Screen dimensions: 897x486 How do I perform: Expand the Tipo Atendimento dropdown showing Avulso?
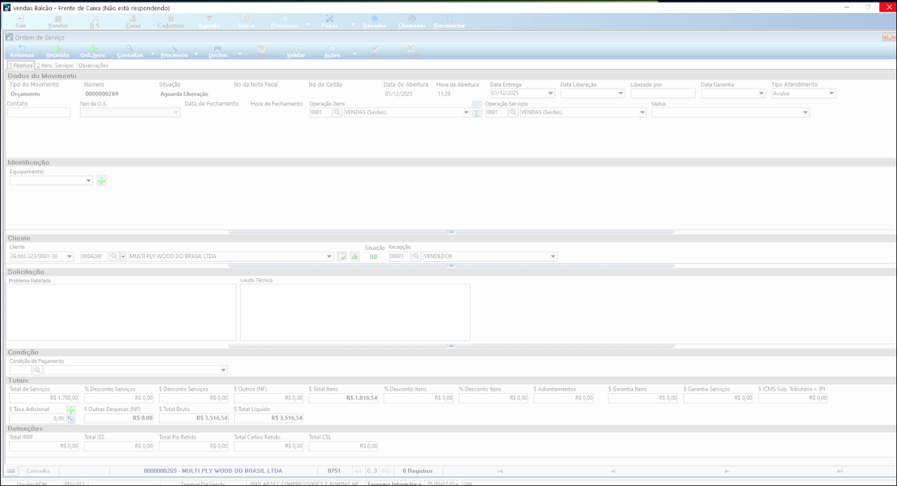click(831, 93)
